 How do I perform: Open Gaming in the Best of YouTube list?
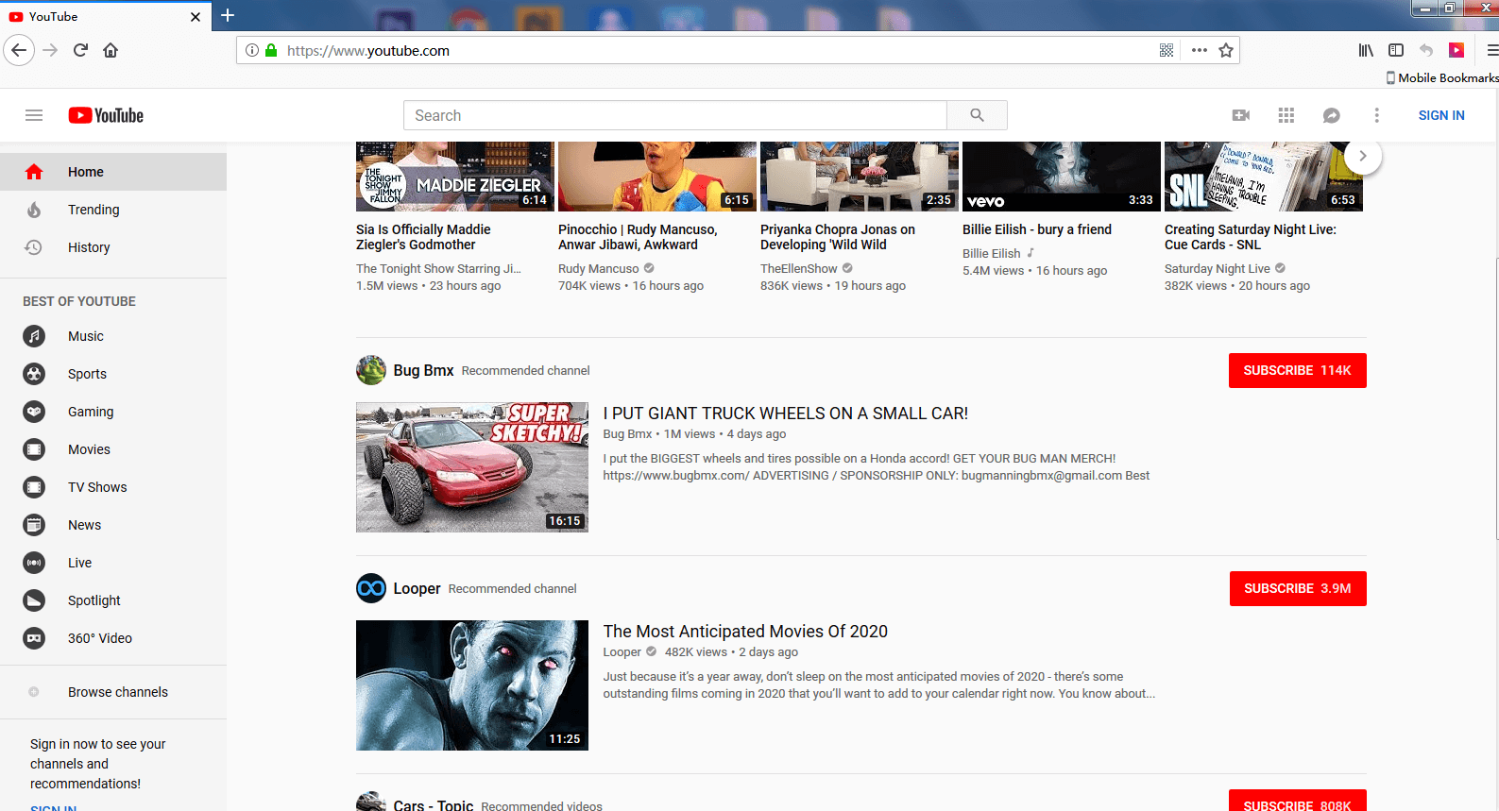[91, 412]
